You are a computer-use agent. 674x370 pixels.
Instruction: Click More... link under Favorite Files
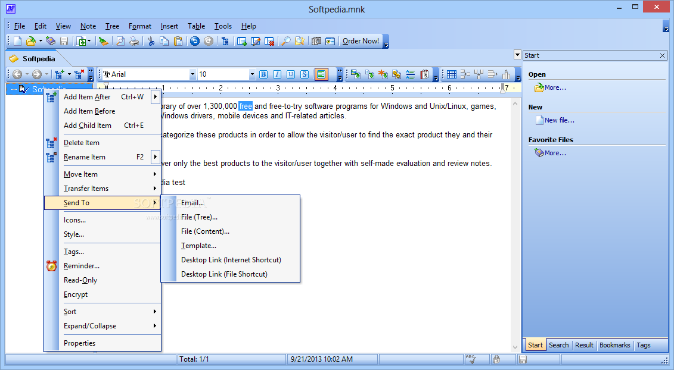[x=555, y=153]
